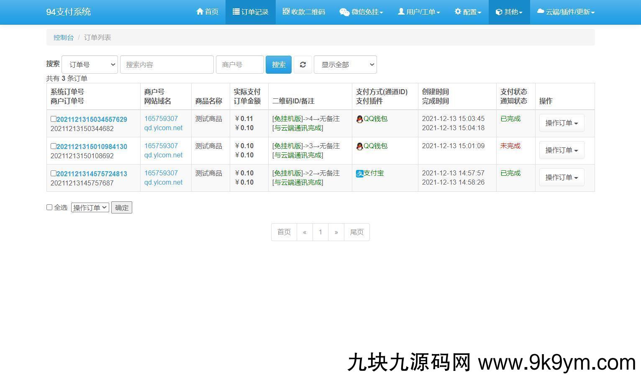The width and height of the screenshot is (641, 378).
Task: Open the 订单号 search type dropdown
Action: click(x=90, y=64)
